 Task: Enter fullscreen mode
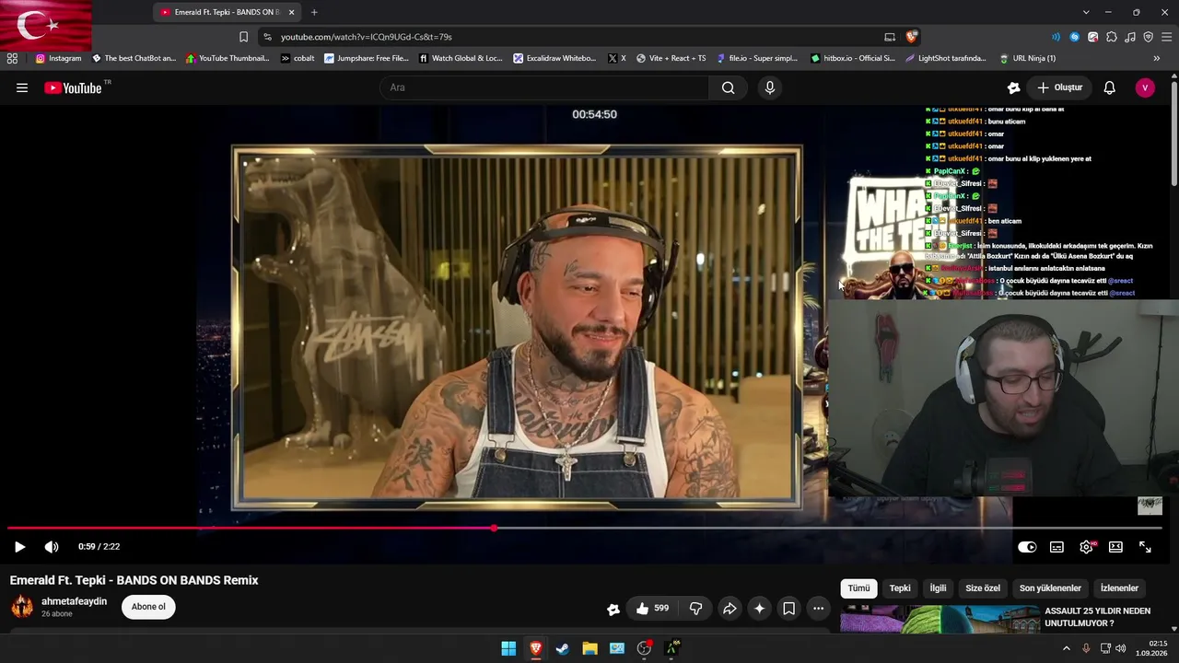[1145, 547]
